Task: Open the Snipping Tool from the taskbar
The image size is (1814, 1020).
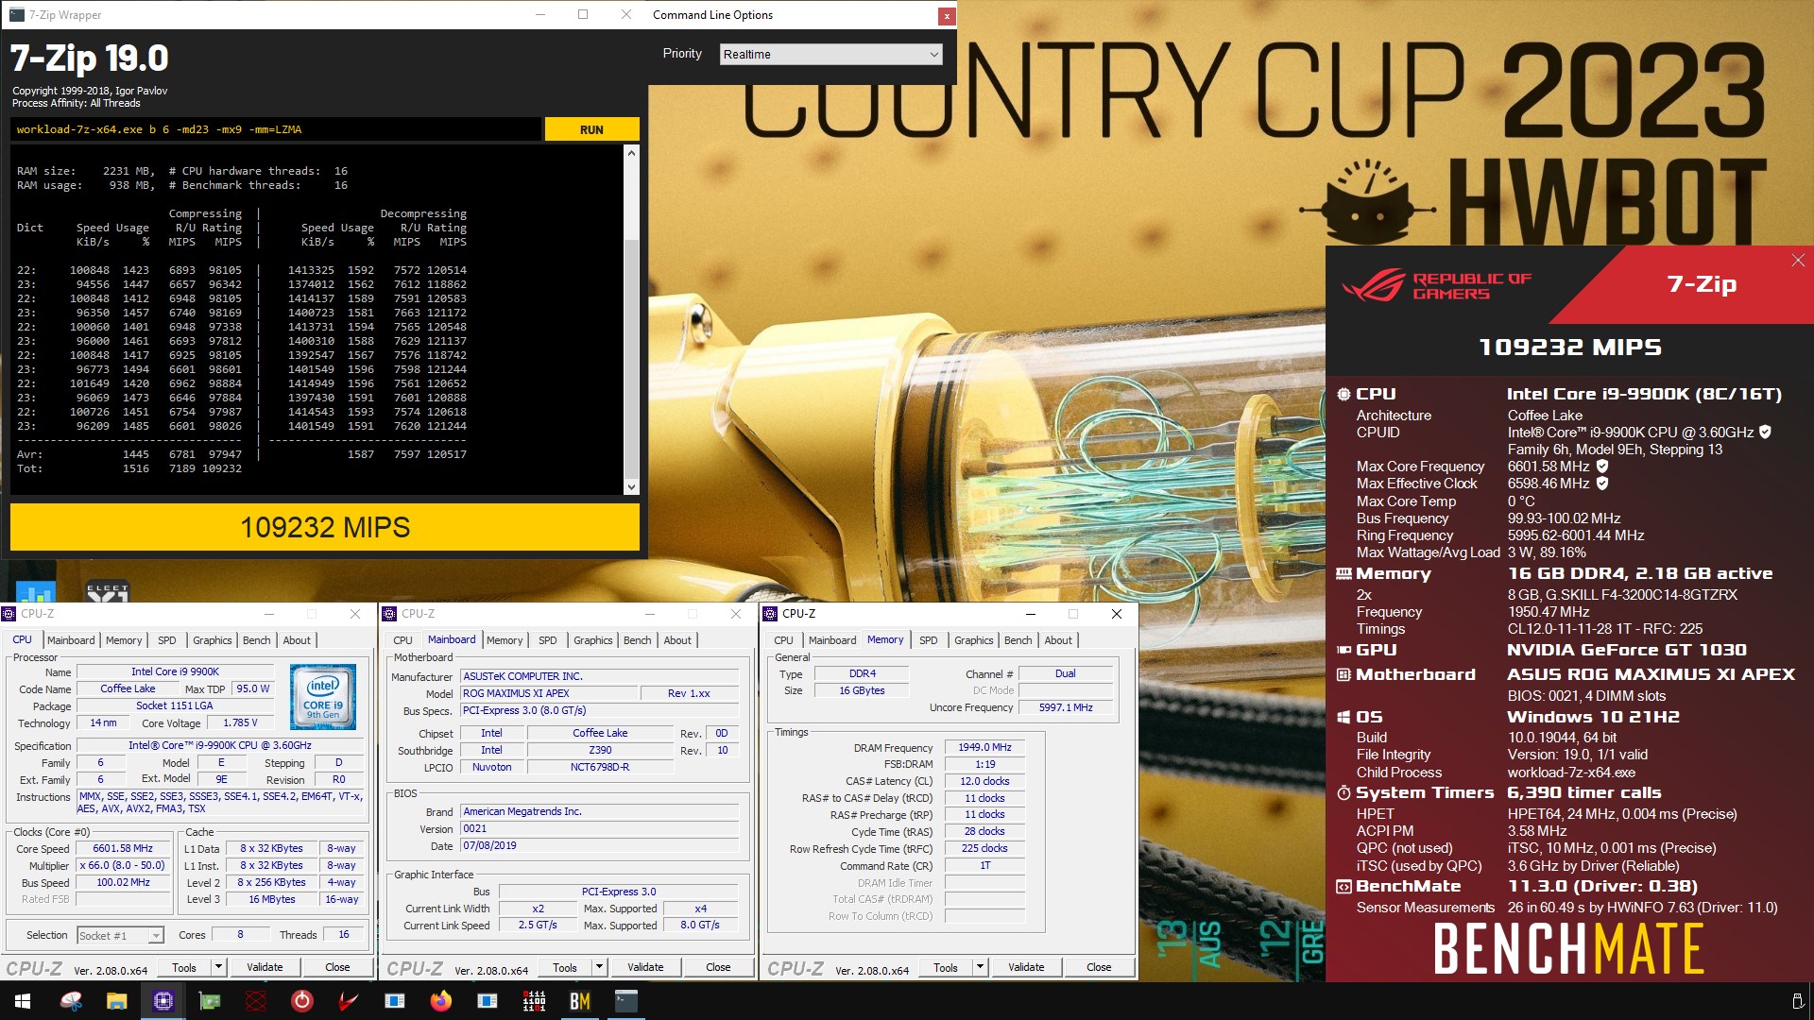Action: [71, 1001]
